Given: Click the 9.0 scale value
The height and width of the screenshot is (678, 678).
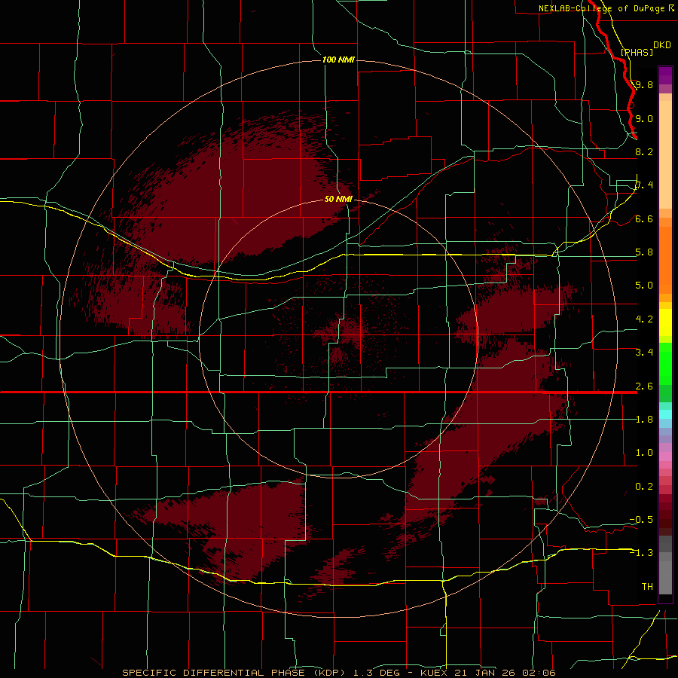Looking at the screenshot, I should [x=644, y=118].
